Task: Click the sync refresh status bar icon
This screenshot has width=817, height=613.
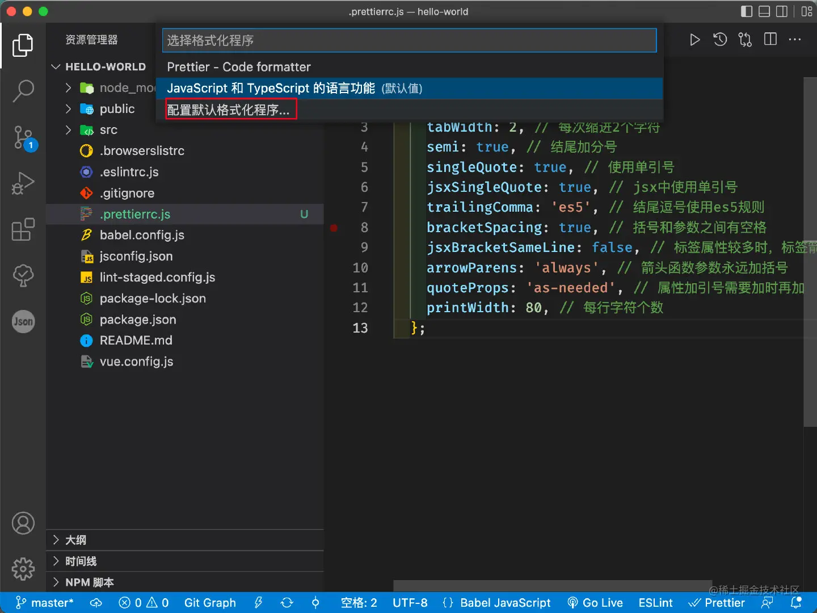Action: (287, 603)
